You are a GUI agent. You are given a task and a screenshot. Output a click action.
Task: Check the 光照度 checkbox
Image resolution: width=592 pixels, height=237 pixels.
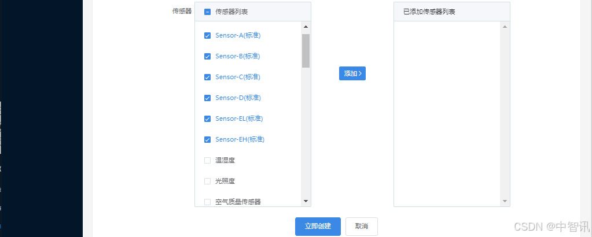[207, 181]
